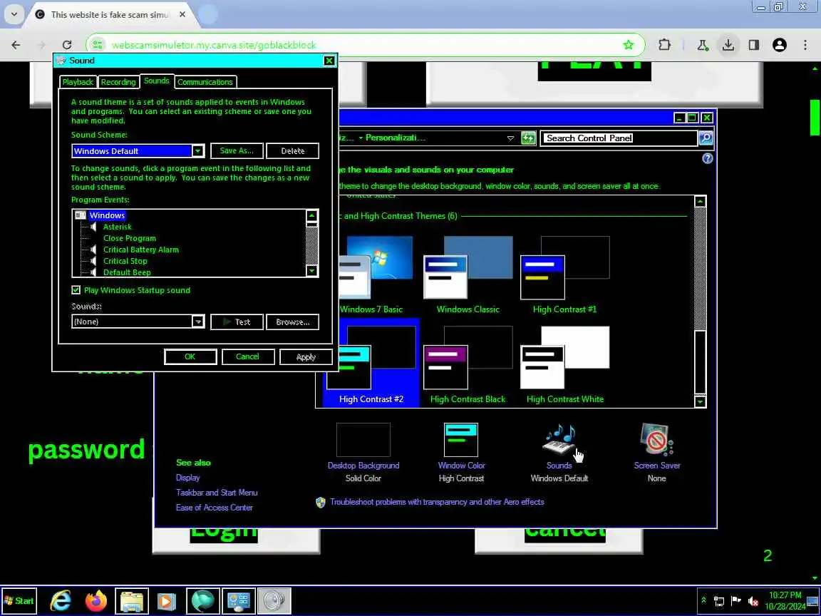This screenshot has width=821, height=616.
Task: Open Chrome's three-dot menu
Action: (805, 45)
